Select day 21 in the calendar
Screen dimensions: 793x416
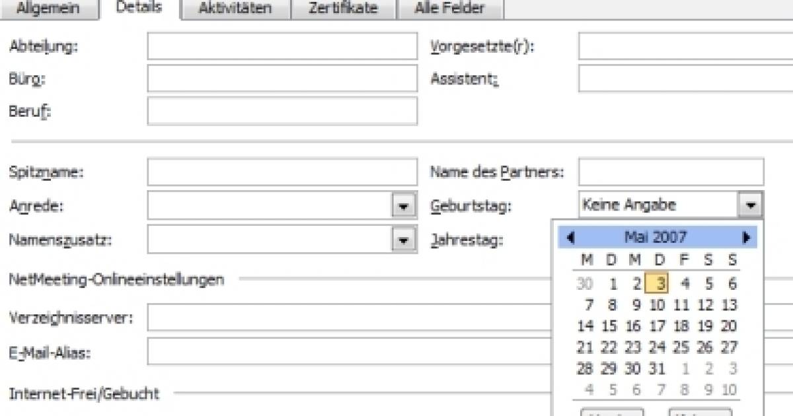click(585, 347)
